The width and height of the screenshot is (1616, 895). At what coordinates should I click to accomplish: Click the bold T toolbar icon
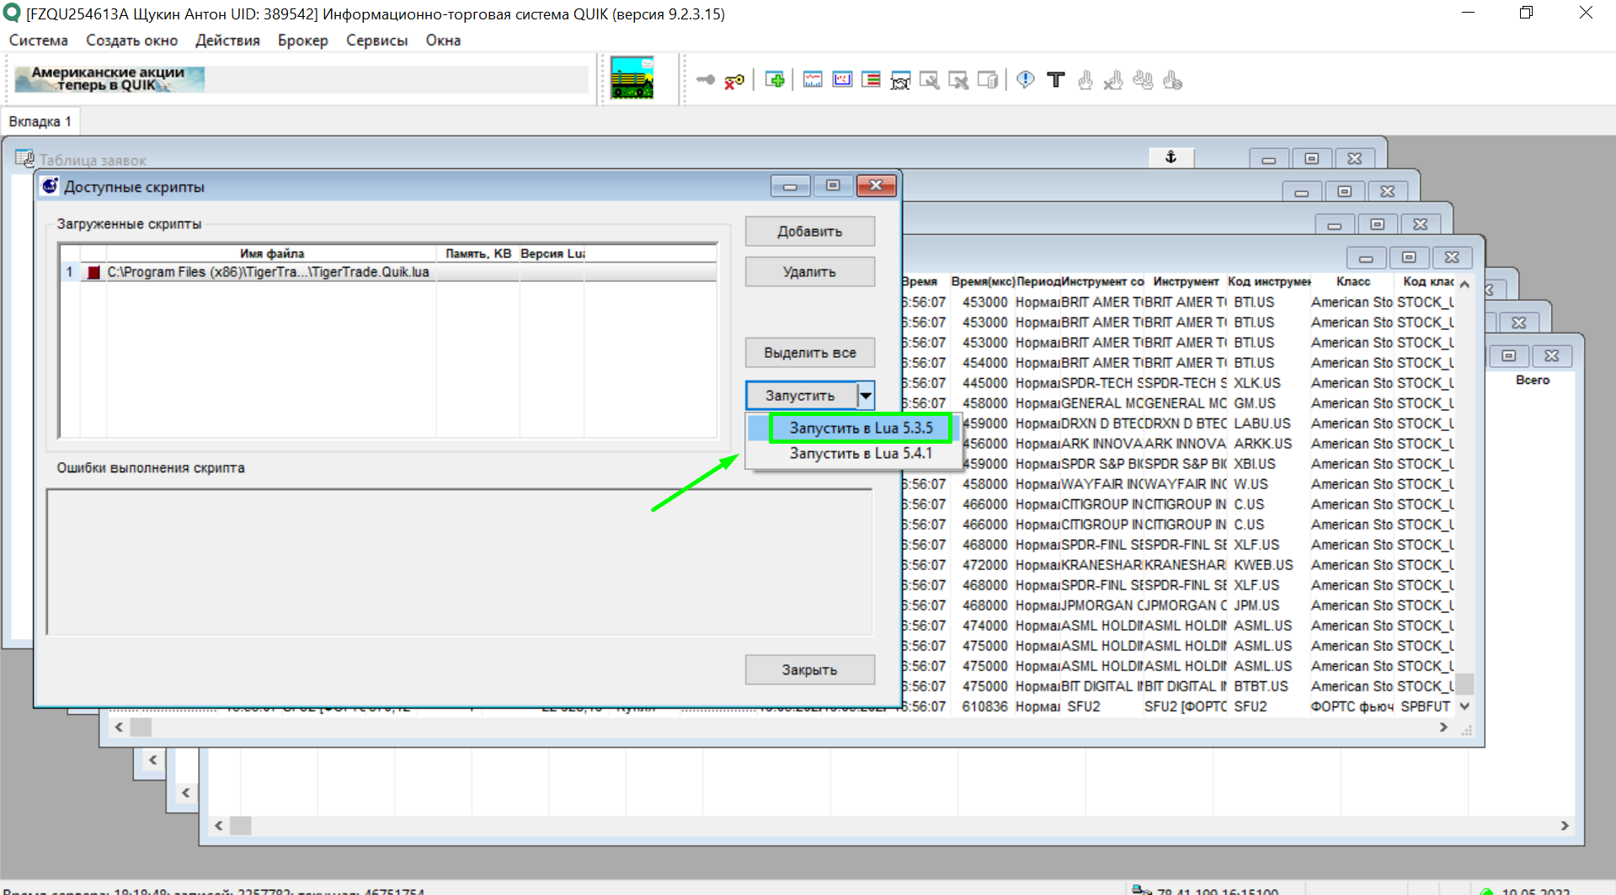(1055, 80)
